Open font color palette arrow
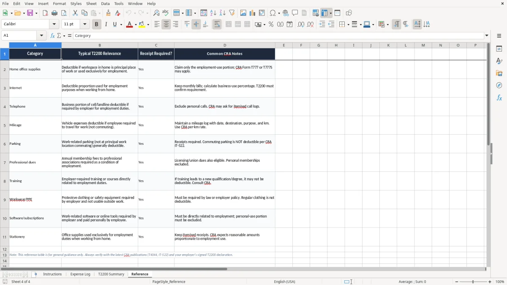The image size is (507, 285). (136, 24)
